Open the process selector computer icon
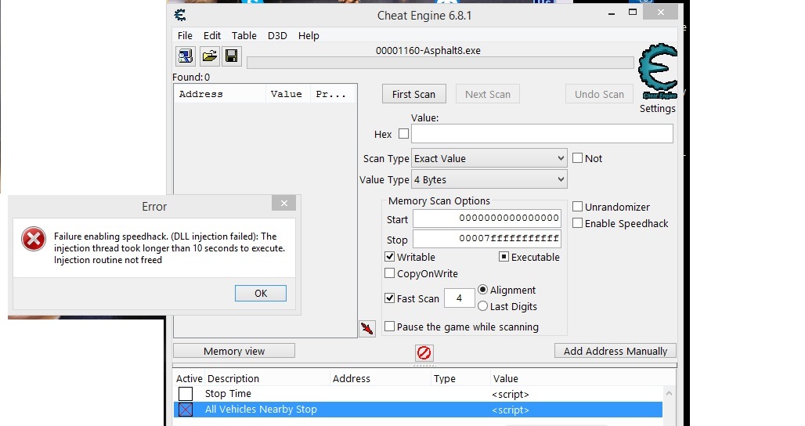This screenshot has height=426, width=805. 186,56
